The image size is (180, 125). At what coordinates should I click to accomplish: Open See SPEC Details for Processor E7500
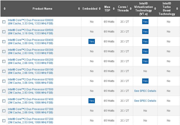tap(145, 91)
